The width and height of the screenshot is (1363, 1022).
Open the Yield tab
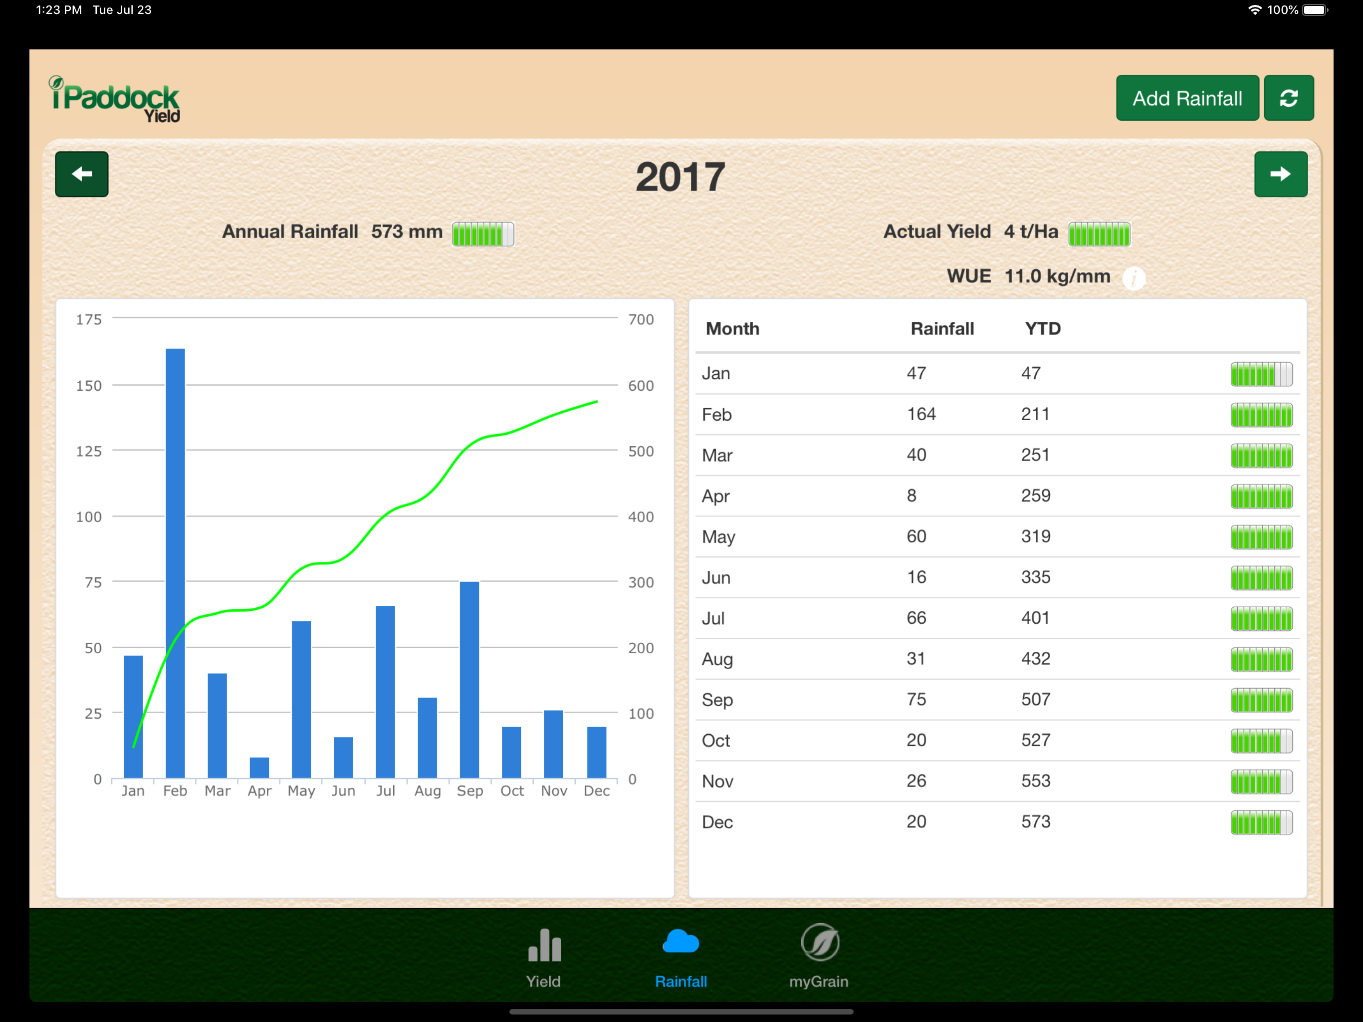point(543,958)
